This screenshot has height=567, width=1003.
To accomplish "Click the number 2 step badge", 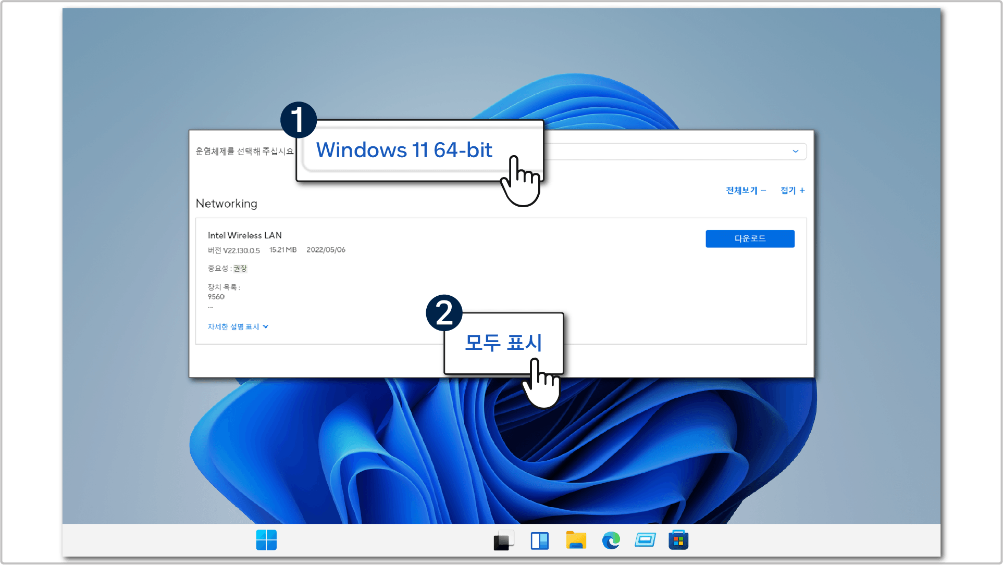I will 444,313.
